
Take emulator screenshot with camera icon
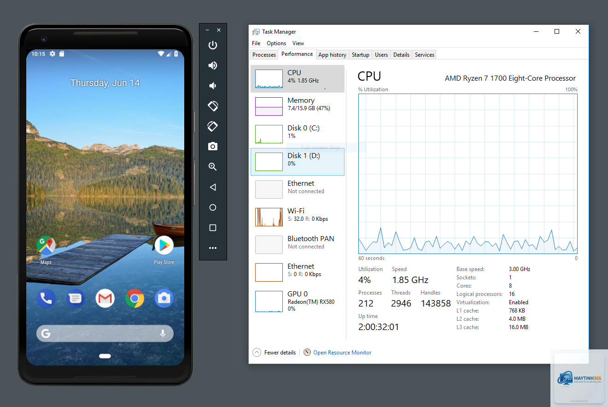(213, 147)
